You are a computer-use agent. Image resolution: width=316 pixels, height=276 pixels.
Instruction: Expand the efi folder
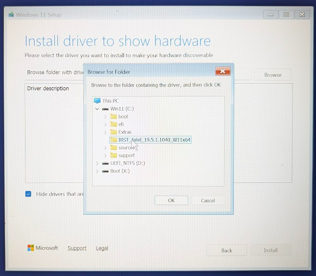[x=105, y=124]
